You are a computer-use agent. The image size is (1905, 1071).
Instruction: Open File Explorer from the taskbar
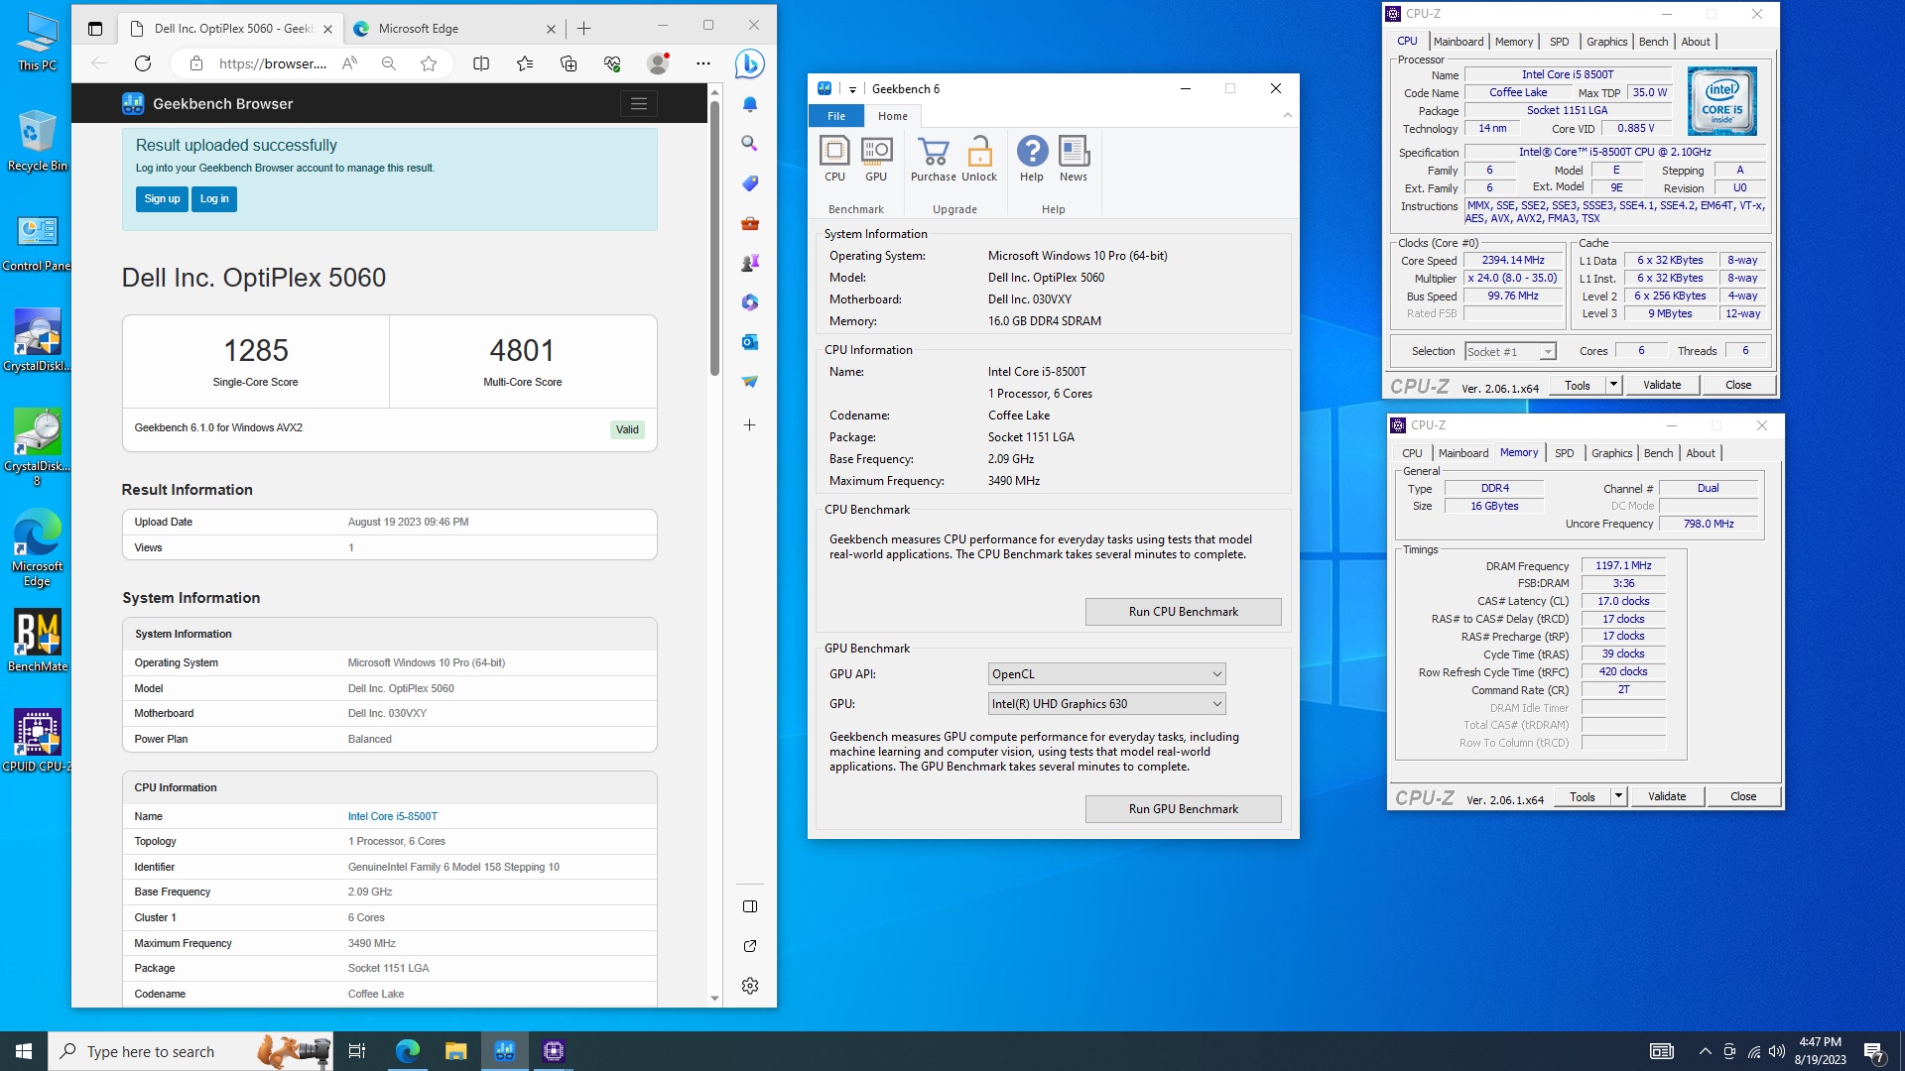click(455, 1051)
